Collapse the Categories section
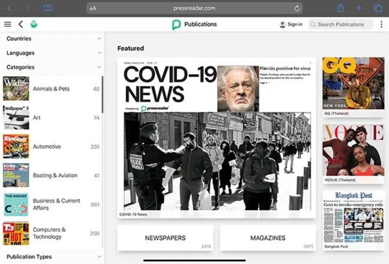Screen dimensions: 389x264 [52, 67]
